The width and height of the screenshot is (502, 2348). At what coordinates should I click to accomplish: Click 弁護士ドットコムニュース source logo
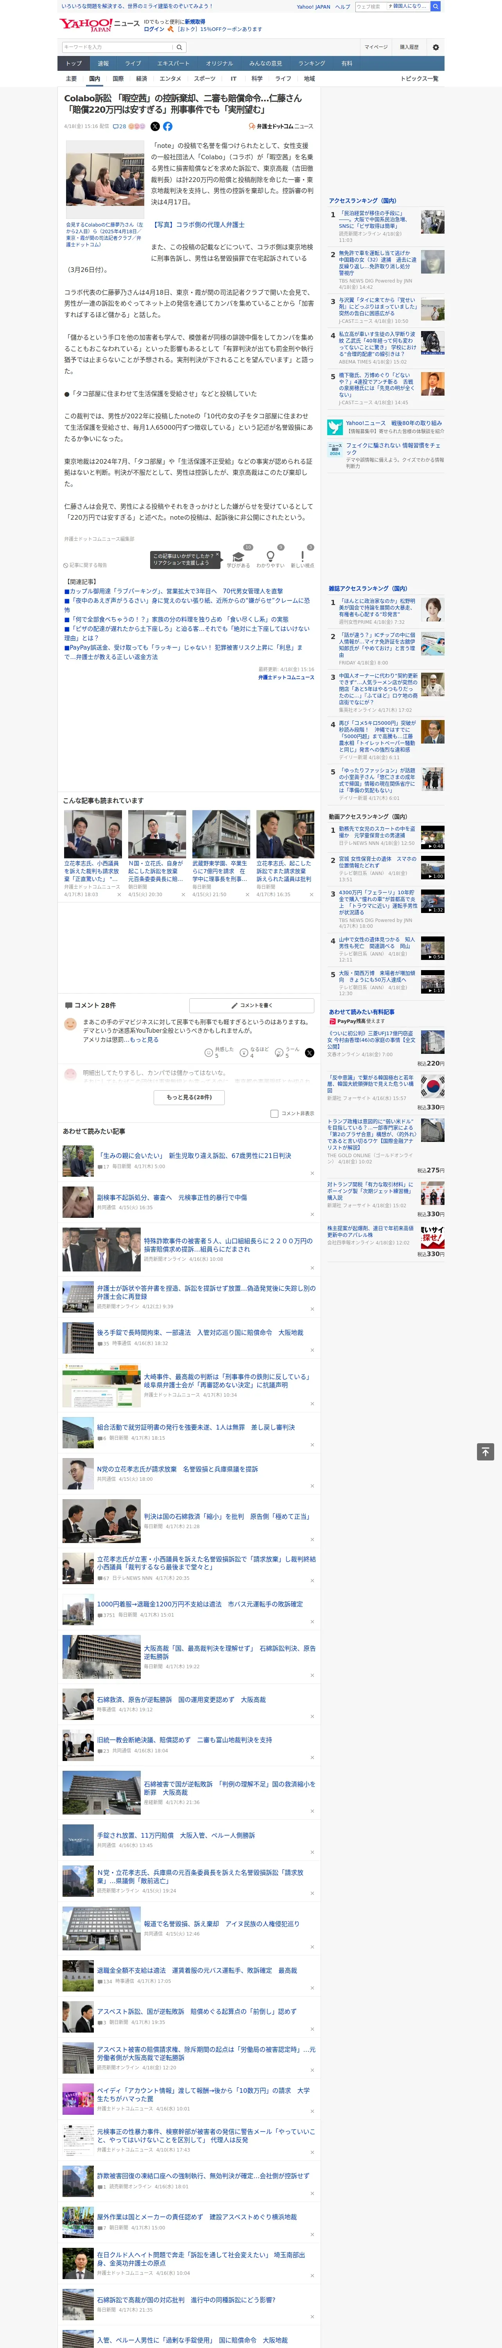[281, 127]
